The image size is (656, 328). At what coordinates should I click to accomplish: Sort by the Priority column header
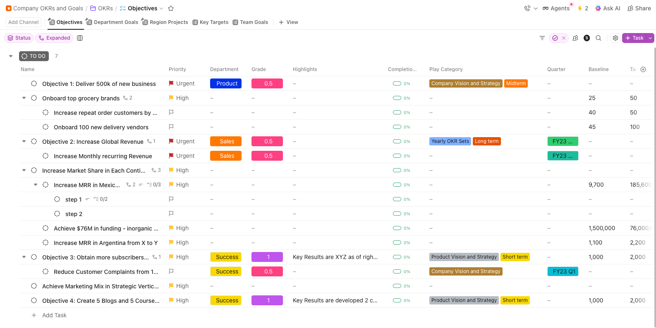click(x=177, y=69)
